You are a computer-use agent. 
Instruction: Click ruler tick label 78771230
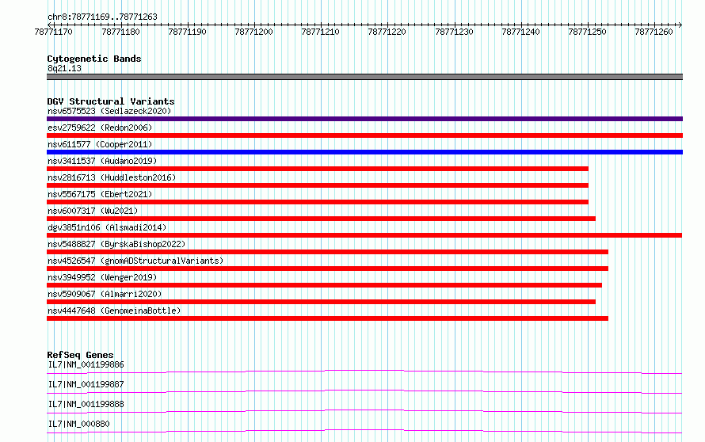point(454,32)
